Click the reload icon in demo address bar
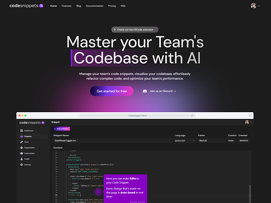Image resolution: width=271 pixels, height=203 pixels. pyautogui.click(x=192, y=116)
